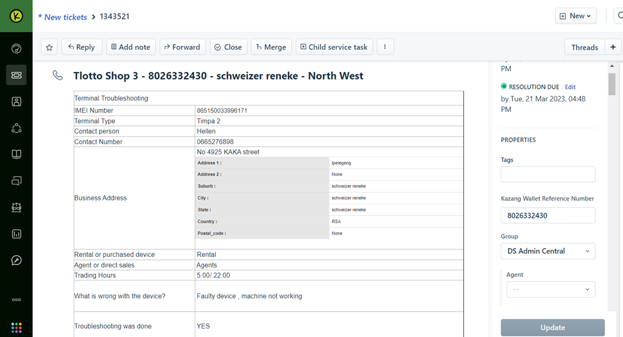623x337 pixels.
Task: Open the admin wrench icon in sidebar
Action: coord(17,260)
